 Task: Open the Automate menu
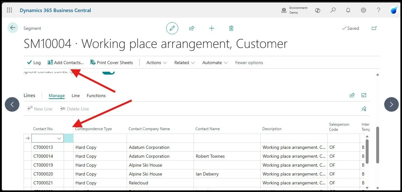[x=215, y=63]
